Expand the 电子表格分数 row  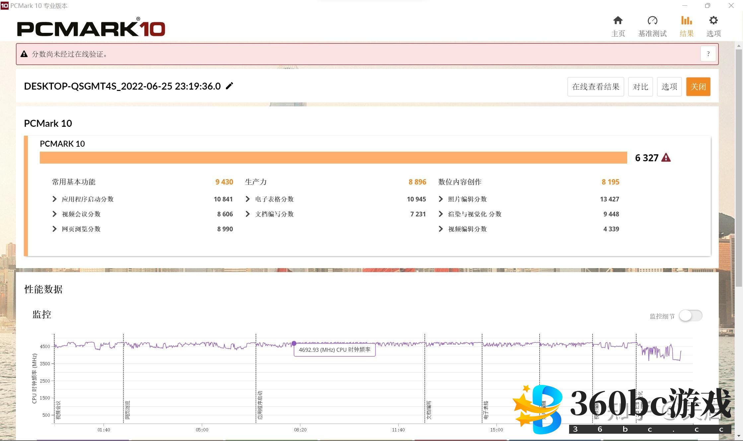click(248, 199)
